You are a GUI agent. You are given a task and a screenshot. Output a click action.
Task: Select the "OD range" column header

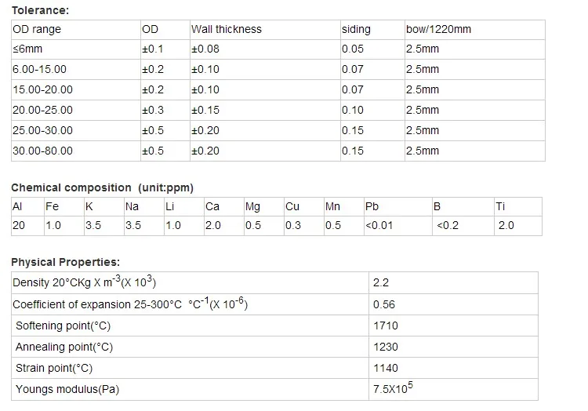point(37,29)
